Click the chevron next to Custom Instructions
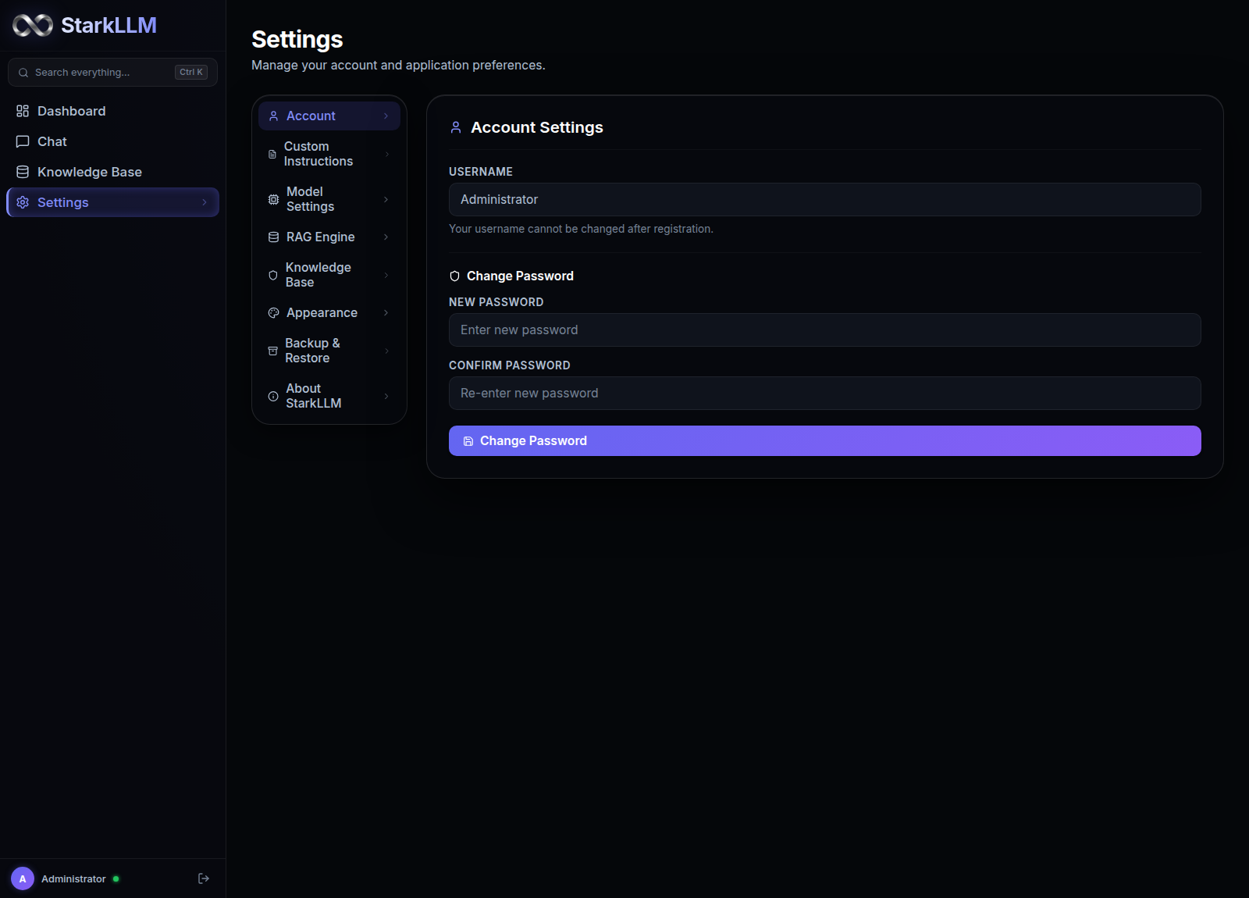1249x898 pixels. pos(387,154)
